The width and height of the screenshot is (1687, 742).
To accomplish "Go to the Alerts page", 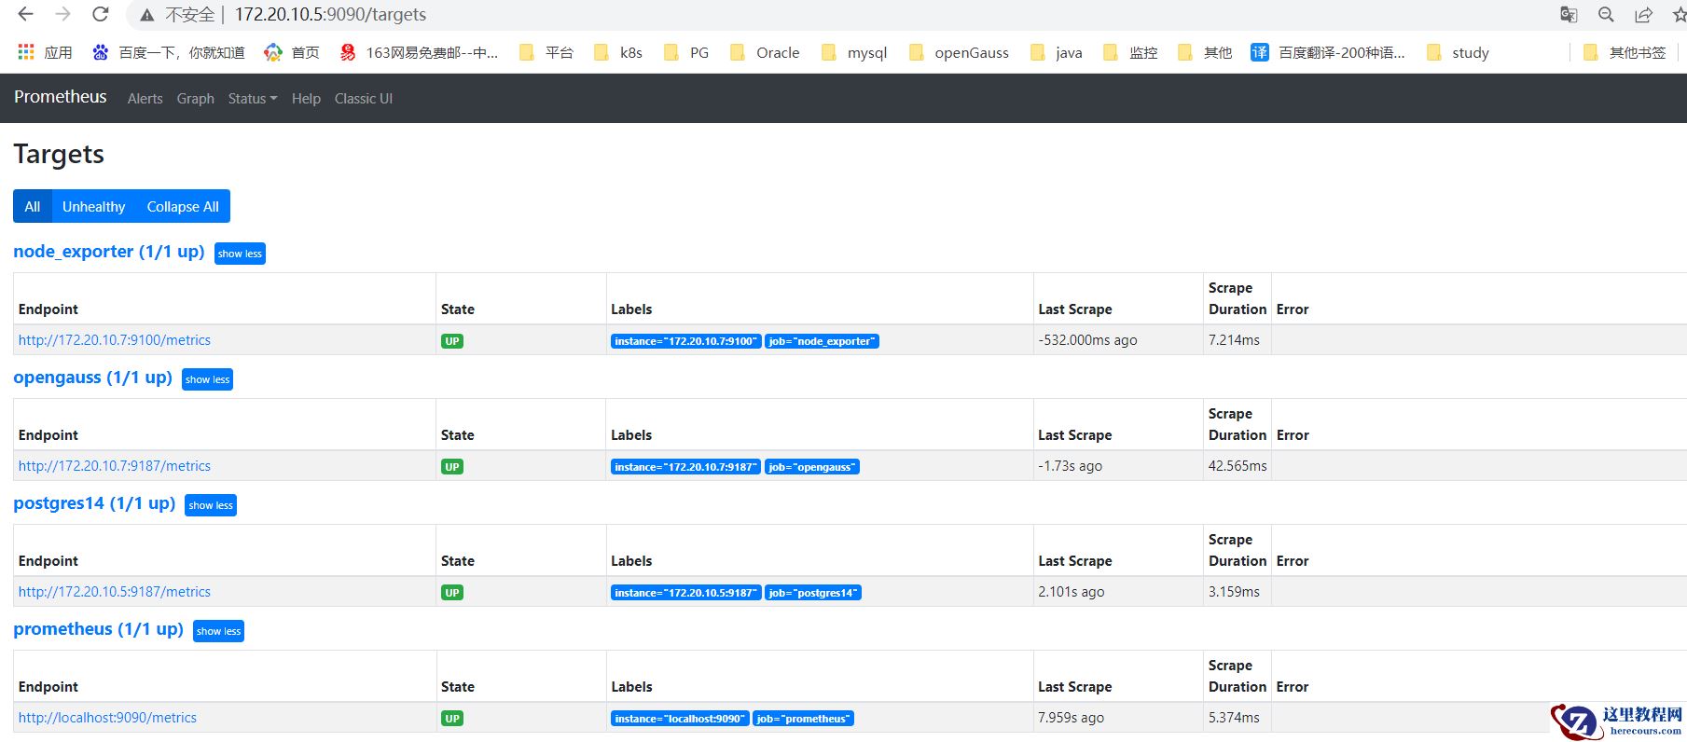I will pyautogui.click(x=145, y=99).
